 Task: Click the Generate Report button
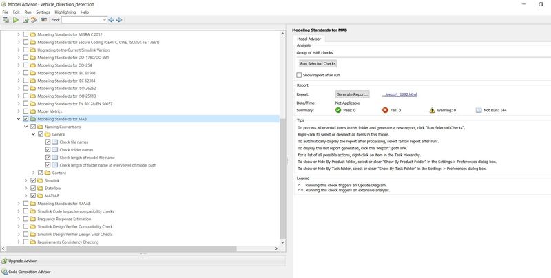353,94
